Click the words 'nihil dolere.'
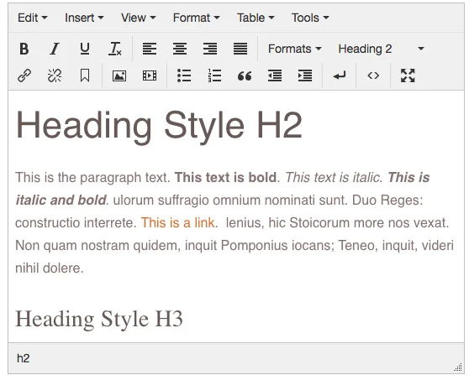This screenshot has width=469, height=380. coord(50,268)
